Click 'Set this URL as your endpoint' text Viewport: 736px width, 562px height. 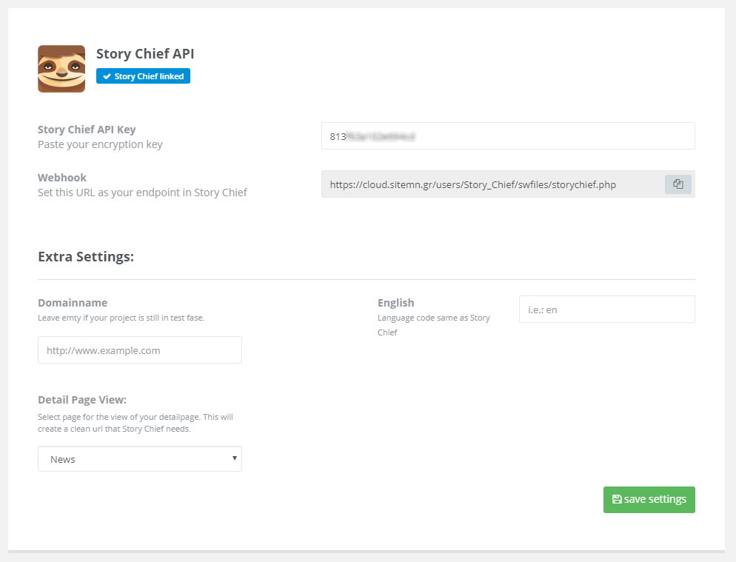click(142, 193)
